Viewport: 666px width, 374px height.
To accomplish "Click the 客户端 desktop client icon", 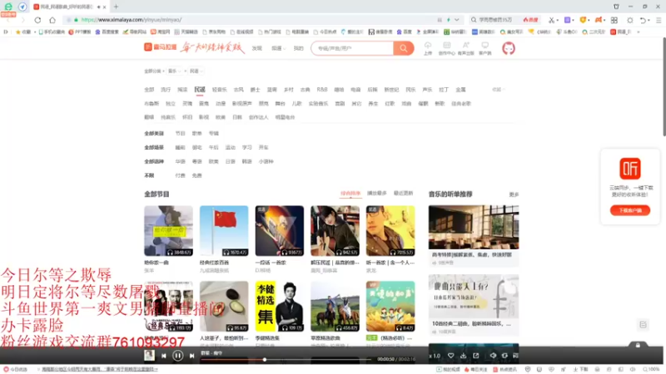I will [x=485, y=48].
